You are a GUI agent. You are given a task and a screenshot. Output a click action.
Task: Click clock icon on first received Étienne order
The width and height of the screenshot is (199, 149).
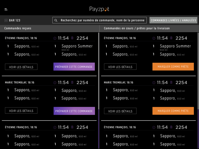(x=55, y=38)
